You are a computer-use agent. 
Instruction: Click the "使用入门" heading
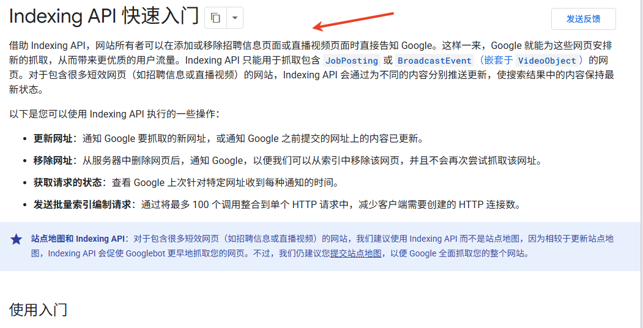coord(38,310)
